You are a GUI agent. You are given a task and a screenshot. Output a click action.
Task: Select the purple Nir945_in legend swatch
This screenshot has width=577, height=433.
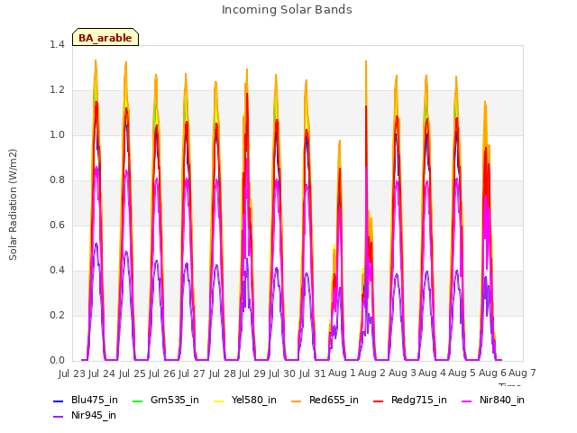58,417
